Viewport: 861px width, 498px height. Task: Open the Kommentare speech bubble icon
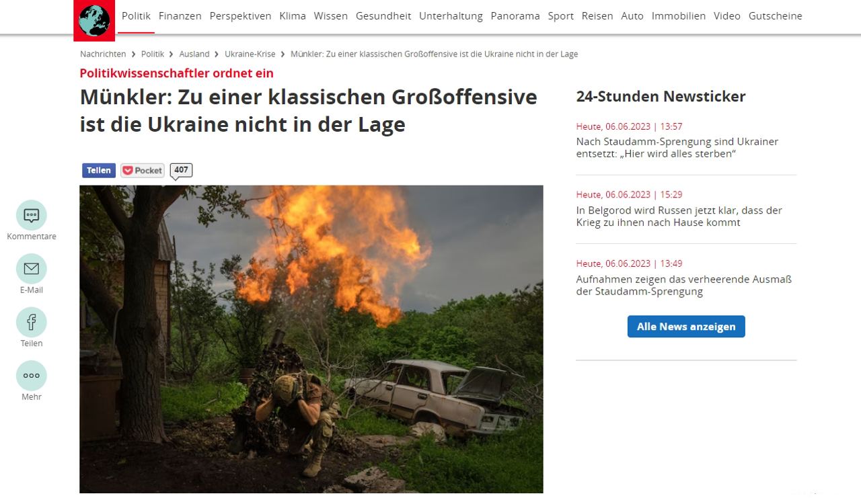pyautogui.click(x=32, y=215)
